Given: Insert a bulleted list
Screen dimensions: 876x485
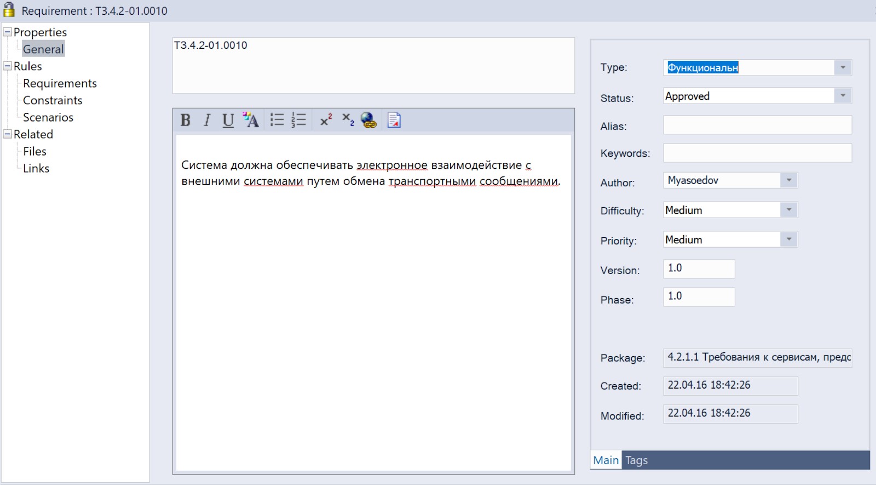Looking at the screenshot, I should click(x=277, y=120).
